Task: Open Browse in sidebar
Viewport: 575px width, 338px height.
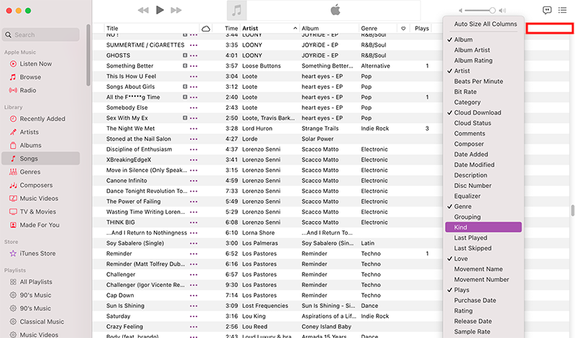Action: click(x=30, y=77)
